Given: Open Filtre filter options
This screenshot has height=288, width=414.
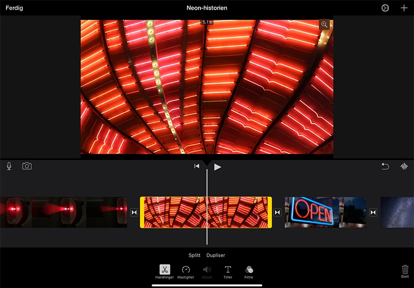Looking at the screenshot, I should coord(249,272).
